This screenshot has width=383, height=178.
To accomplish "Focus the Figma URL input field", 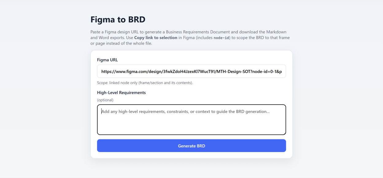I will 191,71.
